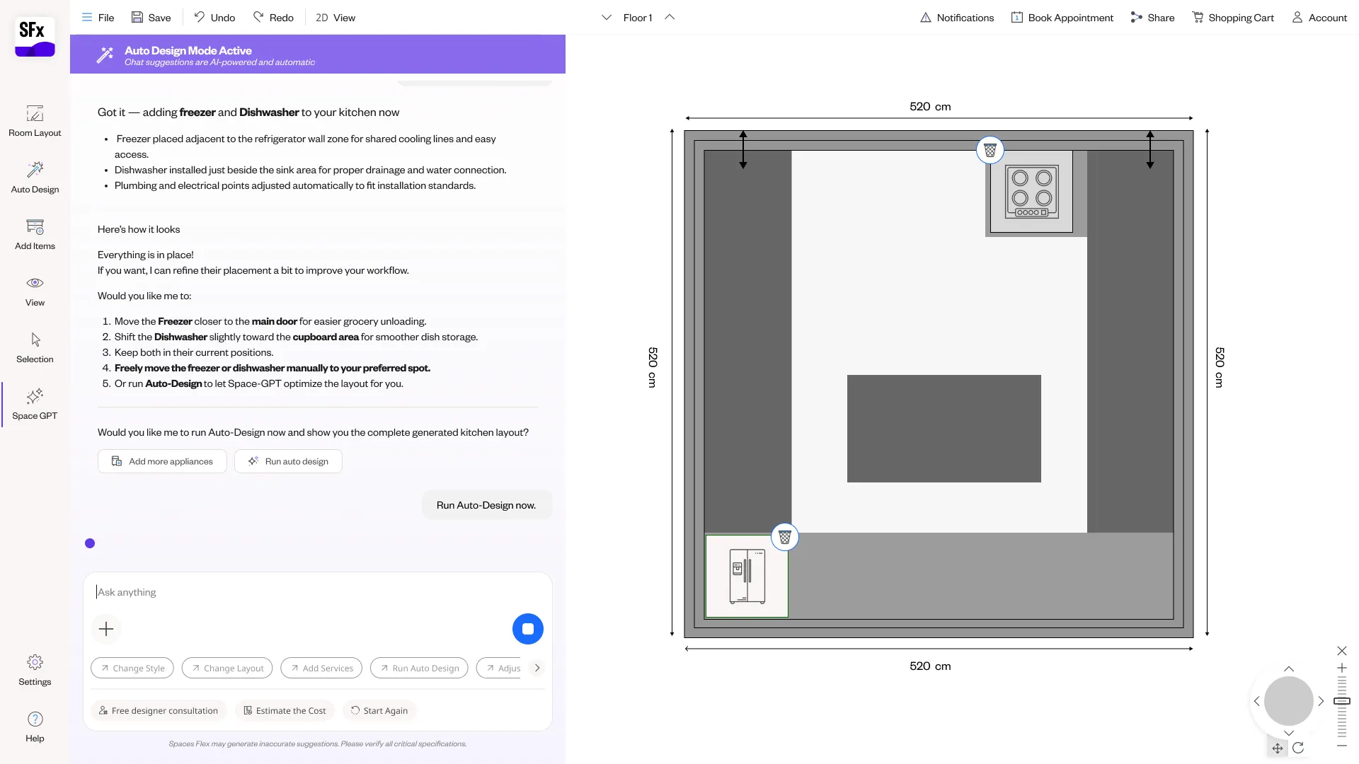Choose the Change Style chip
This screenshot has width=1359, height=764.
click(132, 668)
